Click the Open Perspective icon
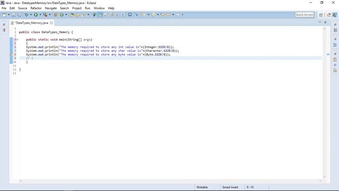 [321, 15]
